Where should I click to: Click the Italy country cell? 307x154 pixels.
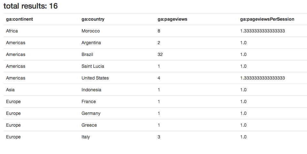pyautogui.click(x=86, y=137)
